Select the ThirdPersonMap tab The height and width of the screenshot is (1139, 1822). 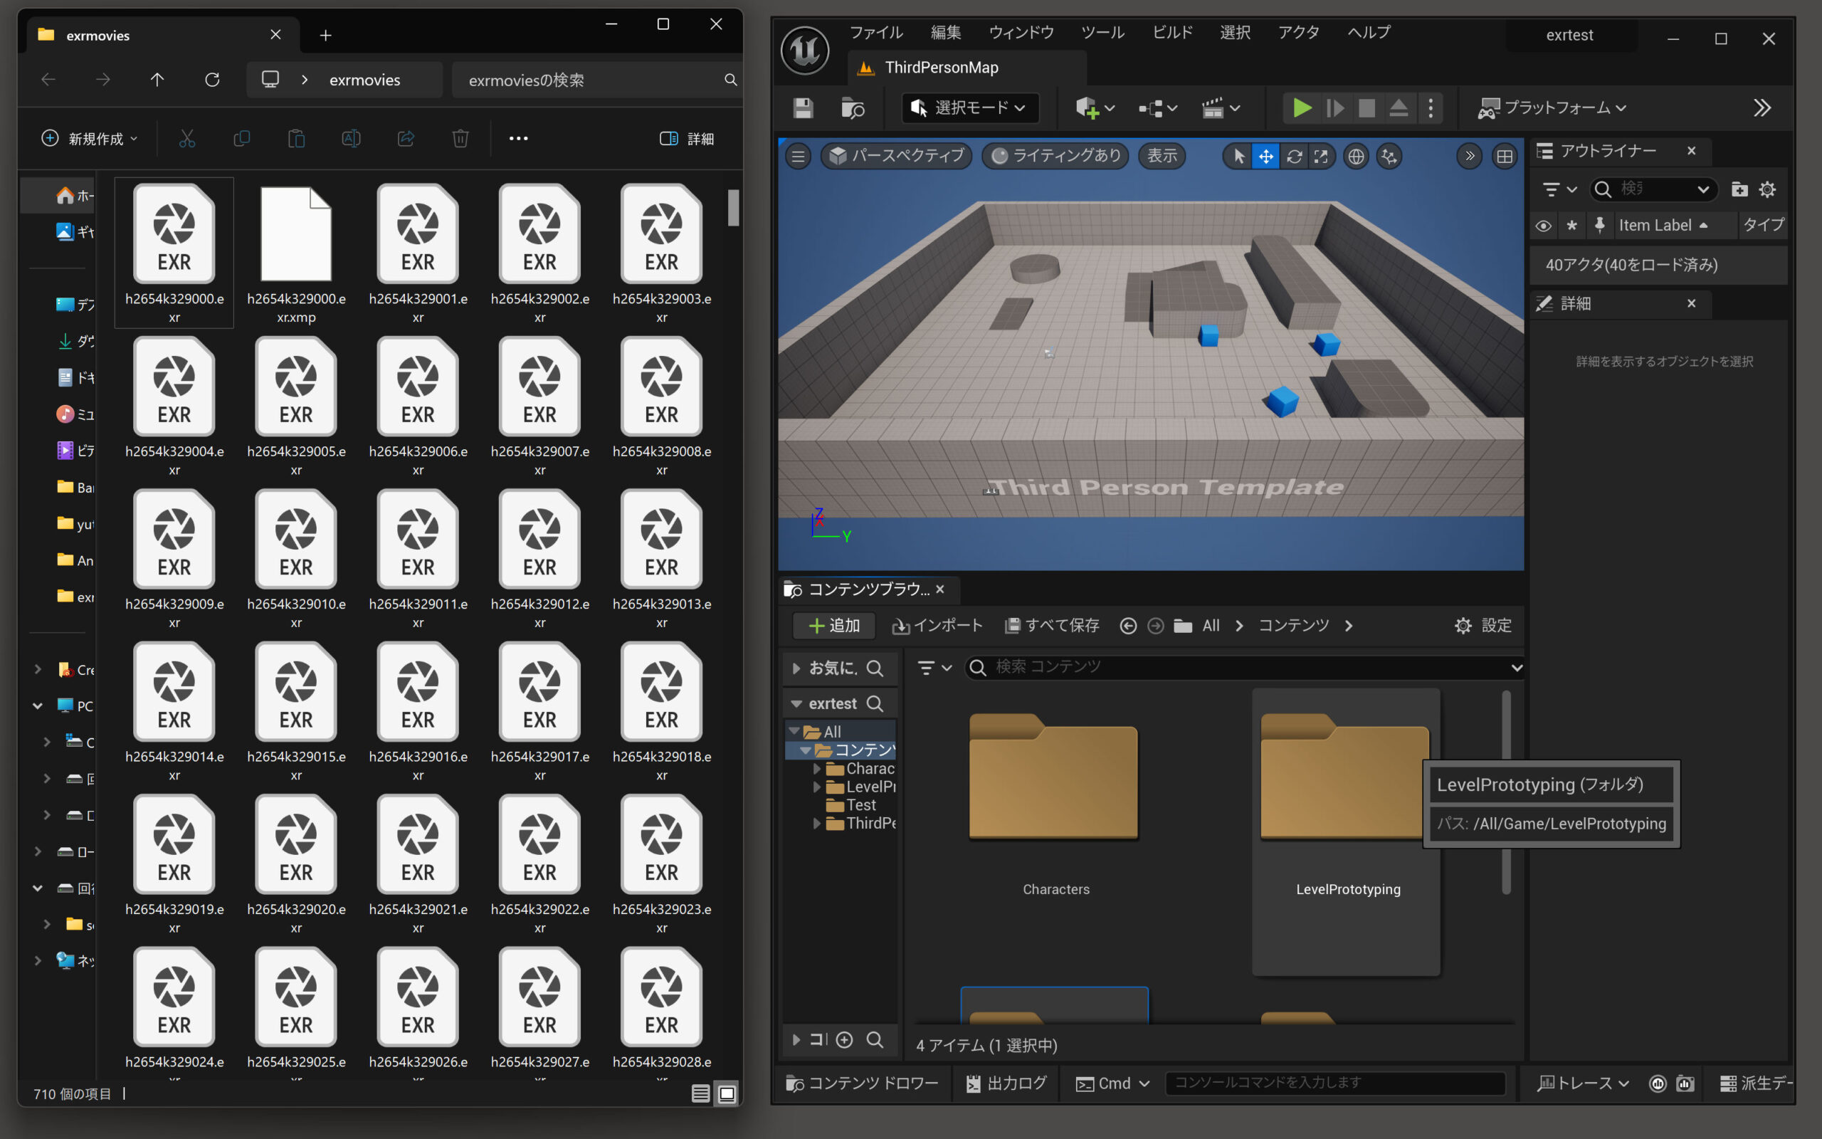tap(940, 68)
